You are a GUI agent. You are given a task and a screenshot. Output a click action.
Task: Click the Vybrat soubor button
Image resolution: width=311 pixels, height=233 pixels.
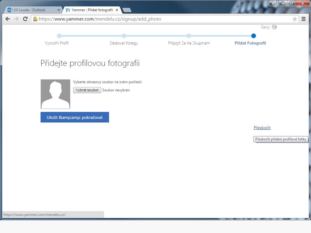[x=87, y=90]
